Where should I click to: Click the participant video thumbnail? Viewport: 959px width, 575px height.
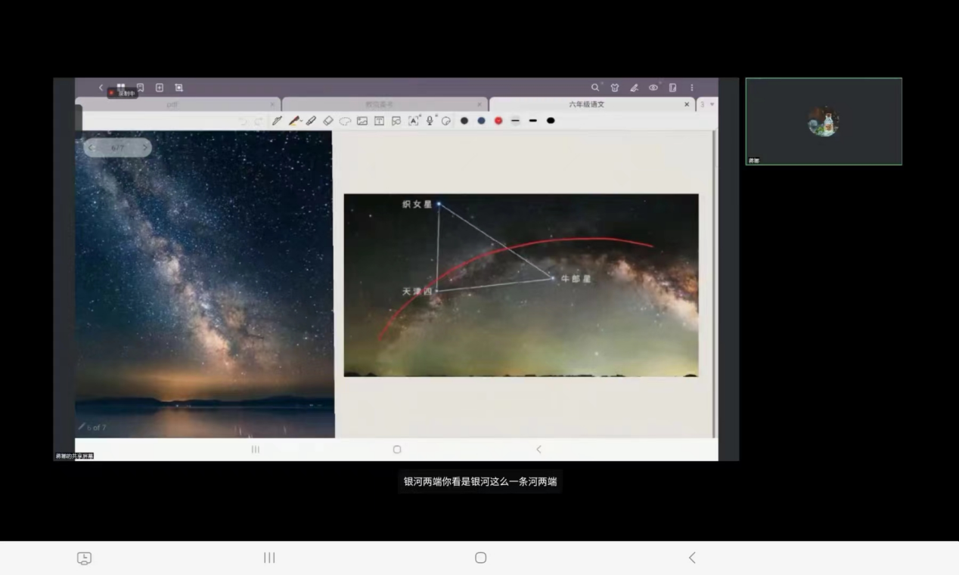point(824,122)
